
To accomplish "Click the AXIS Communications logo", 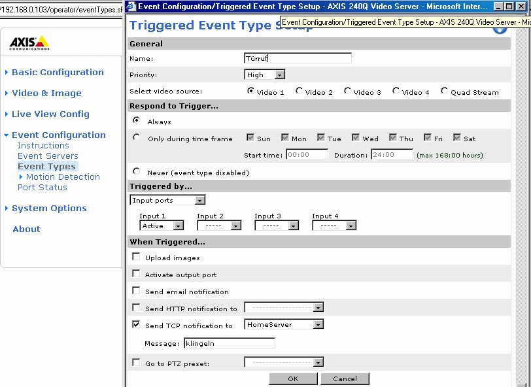I will 29,44.
